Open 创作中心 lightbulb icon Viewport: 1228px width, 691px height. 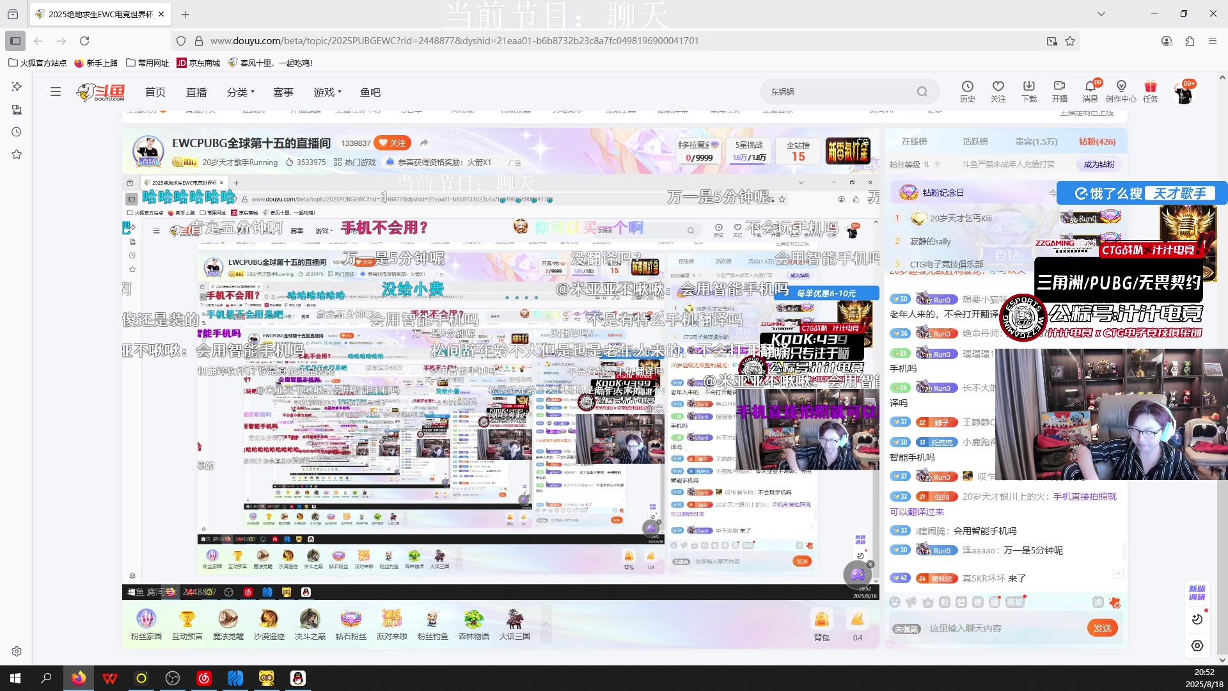[1121, 91]
